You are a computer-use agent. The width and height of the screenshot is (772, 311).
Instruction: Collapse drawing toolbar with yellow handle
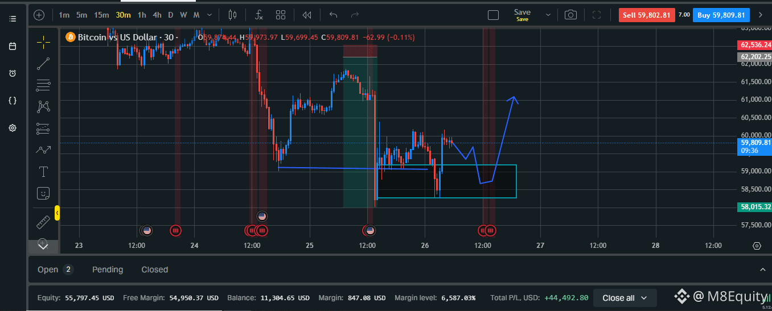click(57, 213)
